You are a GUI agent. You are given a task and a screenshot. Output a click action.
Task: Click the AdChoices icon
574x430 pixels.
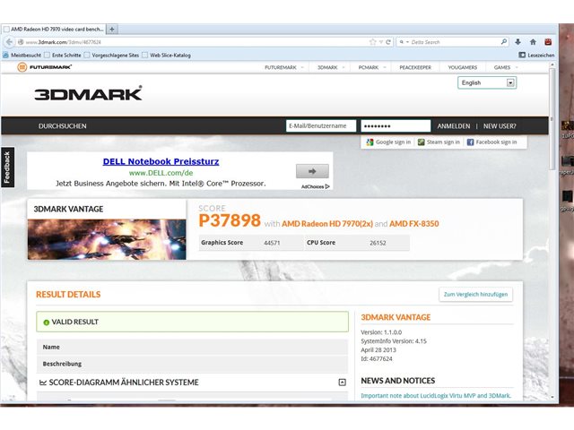327,186
